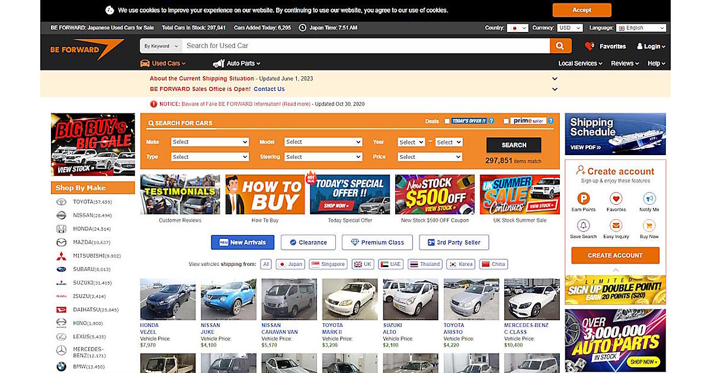The width and height of the screenshot is (711, 373).
Task: Click the Notify Me megaphone icon
Action: pos(649,199)
